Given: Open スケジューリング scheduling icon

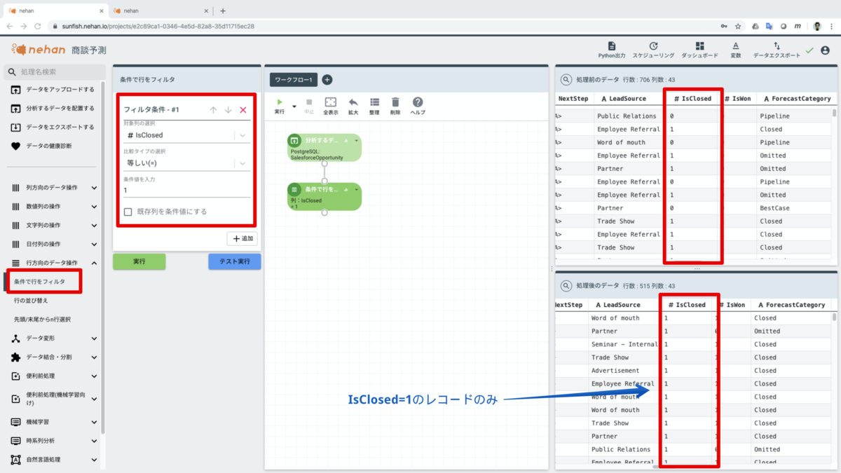Looking at the screenshot, I should tap(653, 46).
